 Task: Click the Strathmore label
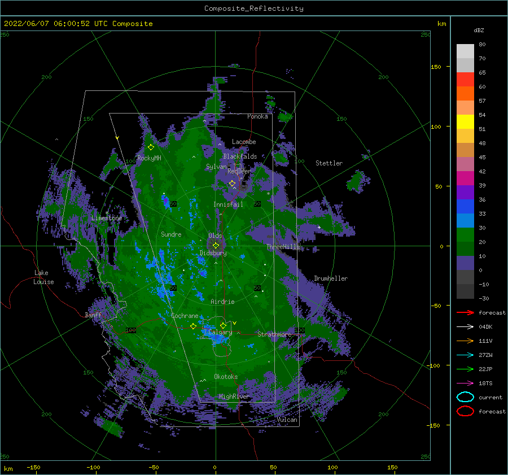point(274,334)
